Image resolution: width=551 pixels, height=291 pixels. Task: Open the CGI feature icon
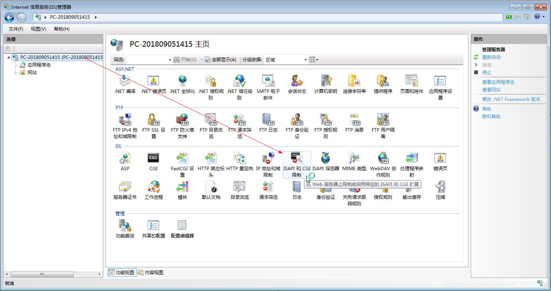(153, 161)
